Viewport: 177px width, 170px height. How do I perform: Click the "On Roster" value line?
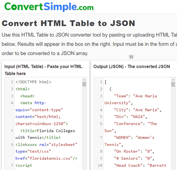(134, 152)
